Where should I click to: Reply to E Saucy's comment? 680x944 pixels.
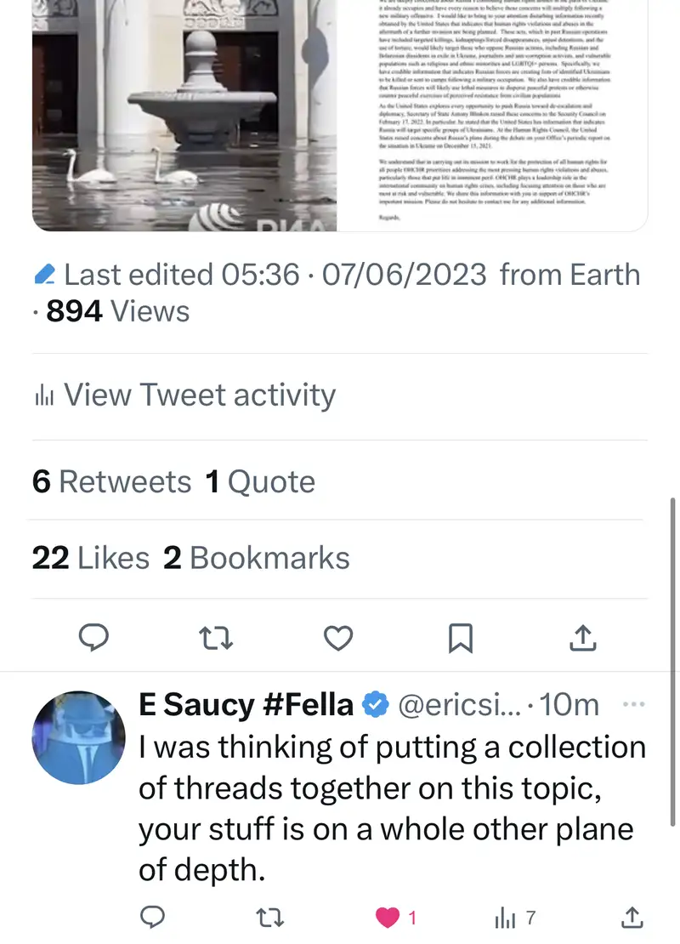pos(151,918)
